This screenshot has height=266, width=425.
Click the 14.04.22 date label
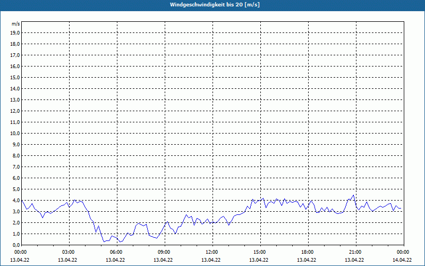(402, 260)
